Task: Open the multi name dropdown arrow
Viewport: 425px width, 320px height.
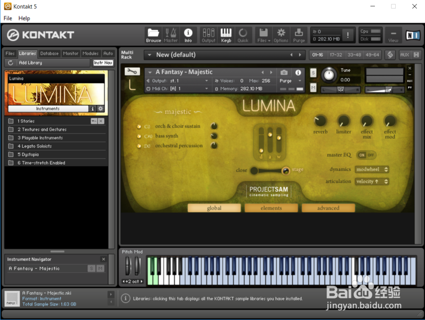Action: click(149, 55)
